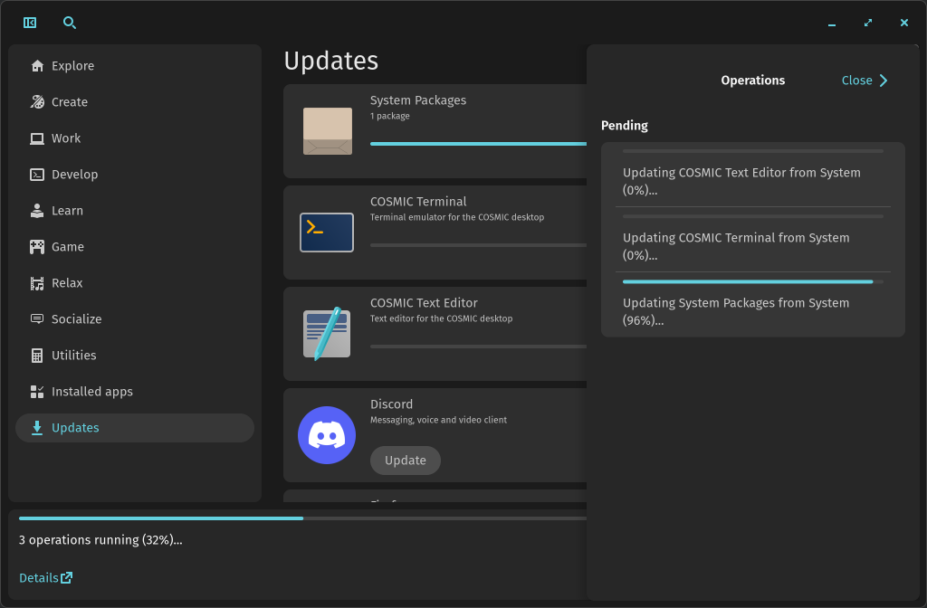Click the Utilities calculator icon in sidebar
Viewport: 927px width, 608px height.
(37, 356)
